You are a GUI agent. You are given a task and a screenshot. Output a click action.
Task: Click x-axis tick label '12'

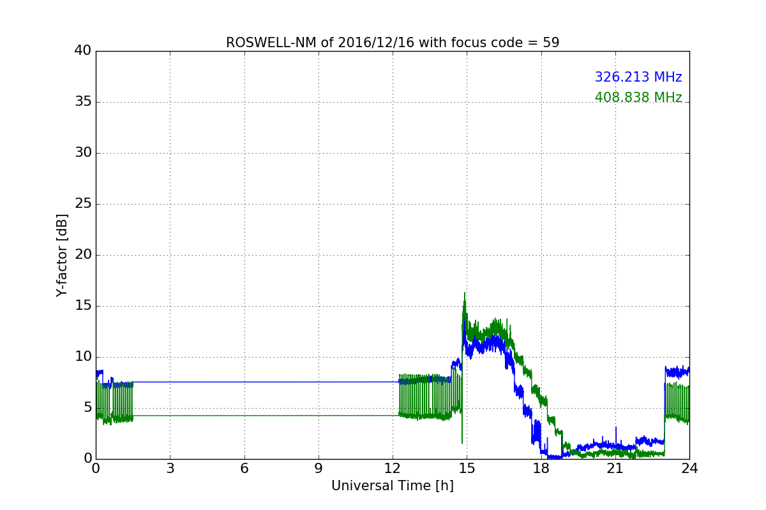[393, 469]
